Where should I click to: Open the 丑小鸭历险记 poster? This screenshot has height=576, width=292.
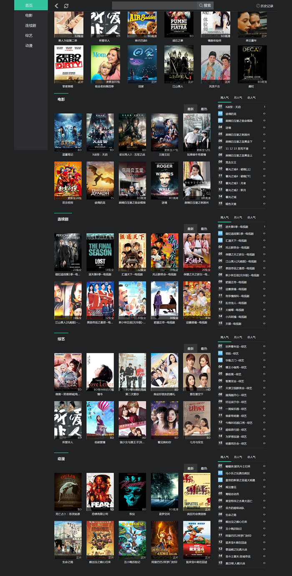[x=132, y=540]
